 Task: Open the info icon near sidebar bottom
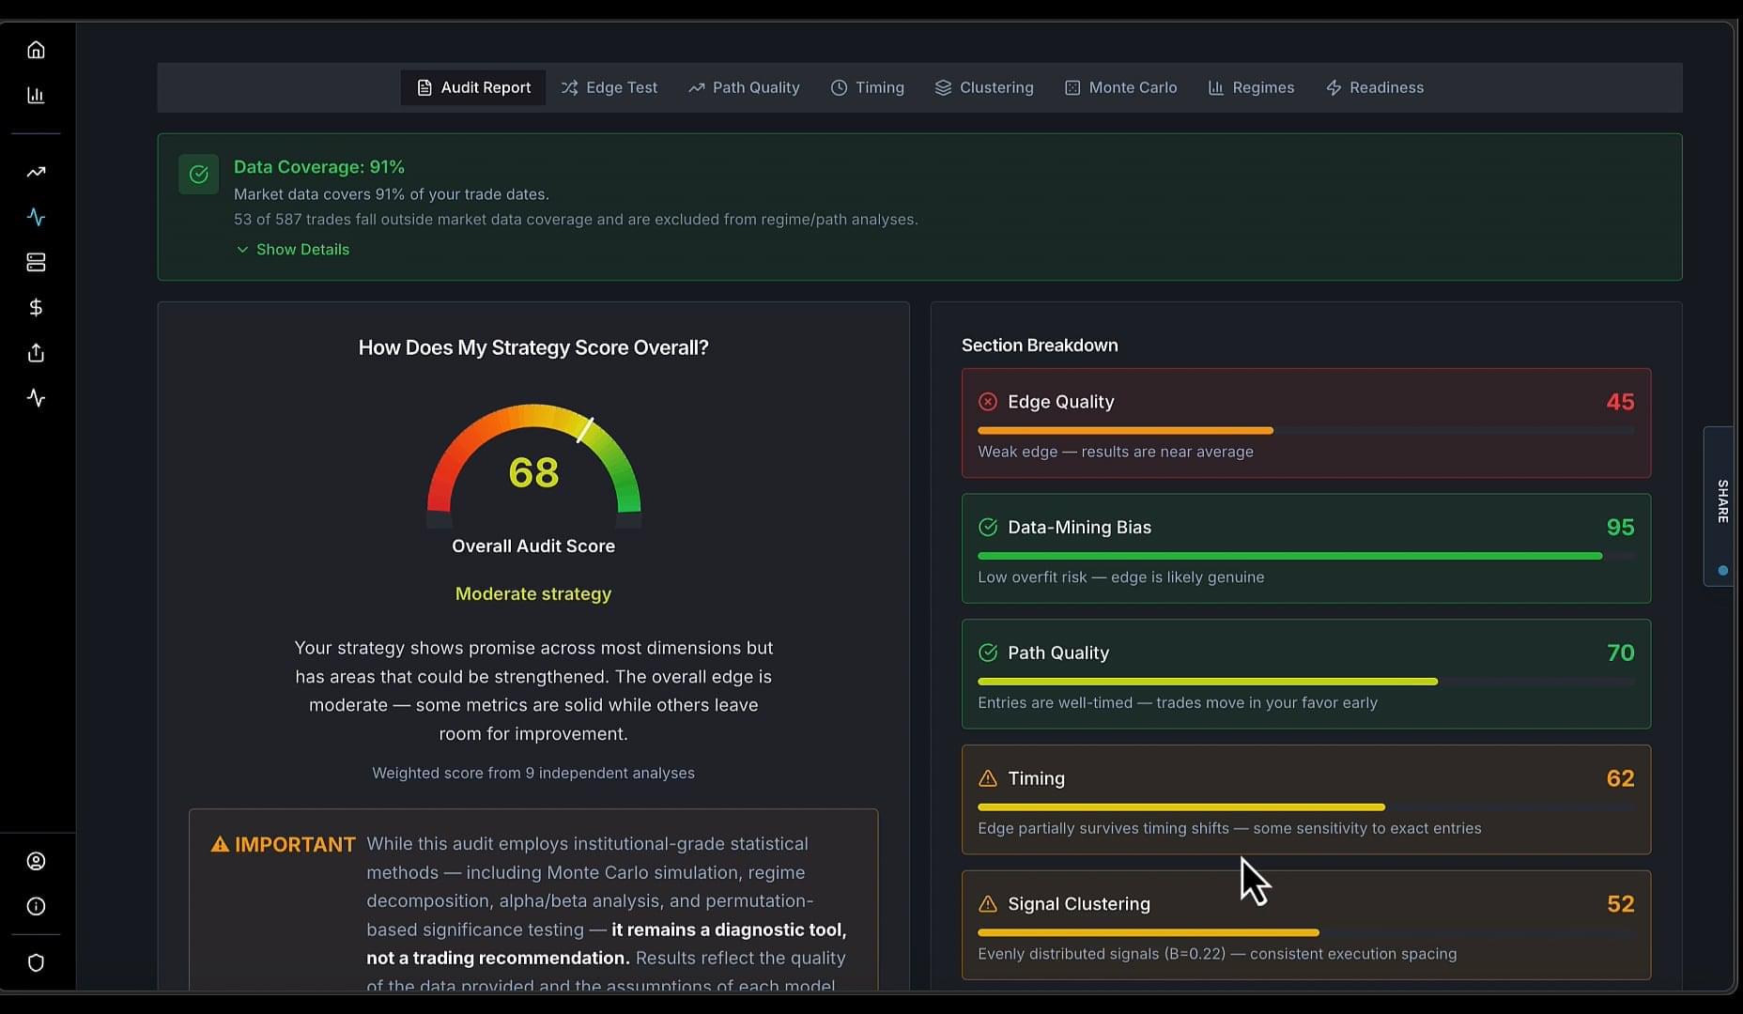[36, 906]
